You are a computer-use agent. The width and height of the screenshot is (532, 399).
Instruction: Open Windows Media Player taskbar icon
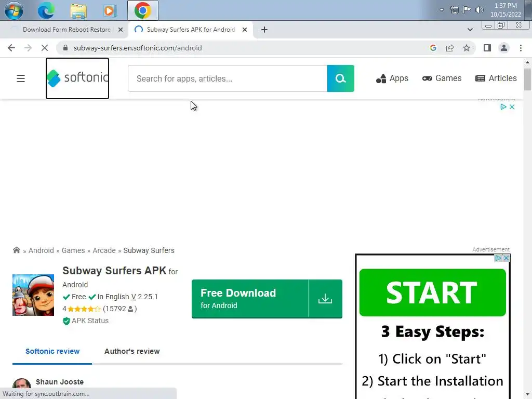109,10
